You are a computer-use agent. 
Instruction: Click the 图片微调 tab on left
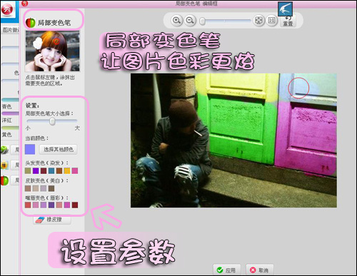tap(11, 30)
